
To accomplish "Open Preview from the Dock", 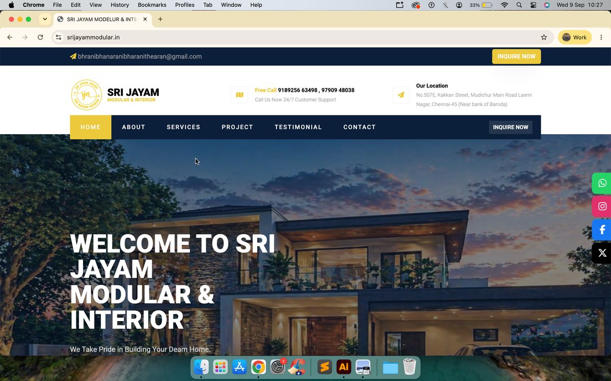I will point(363,367).
